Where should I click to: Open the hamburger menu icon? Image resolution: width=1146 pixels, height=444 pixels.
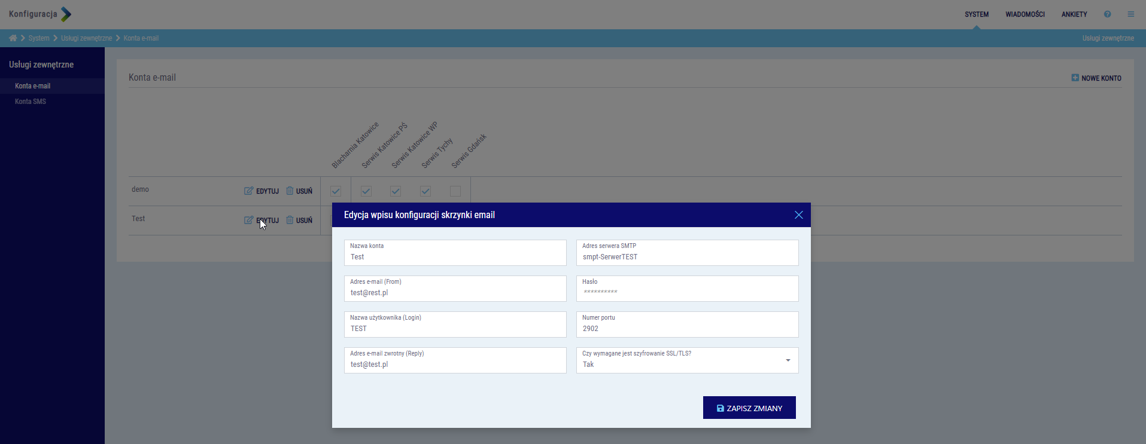[x=1130, y=14]
